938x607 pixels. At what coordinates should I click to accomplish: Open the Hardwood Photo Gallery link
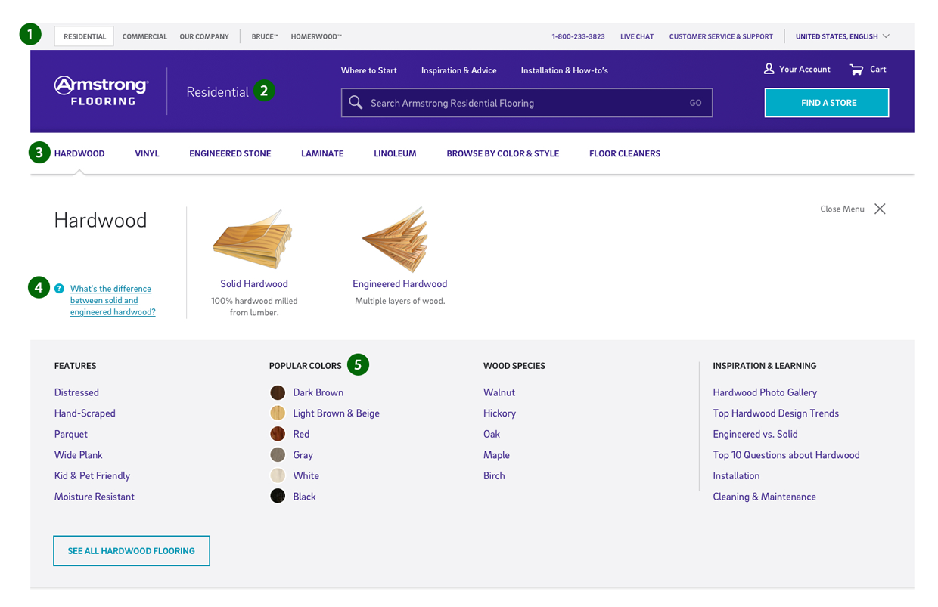click(x=765, y=392)
